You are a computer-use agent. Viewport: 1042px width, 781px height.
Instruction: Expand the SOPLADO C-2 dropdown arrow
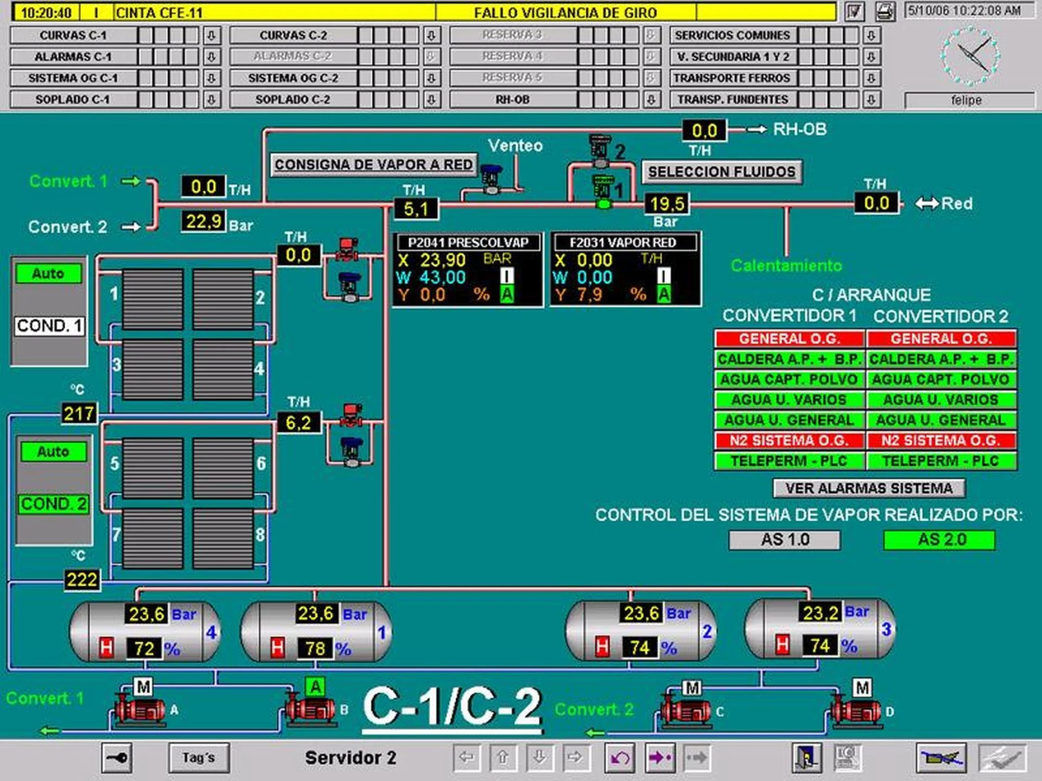pos(431,100)
